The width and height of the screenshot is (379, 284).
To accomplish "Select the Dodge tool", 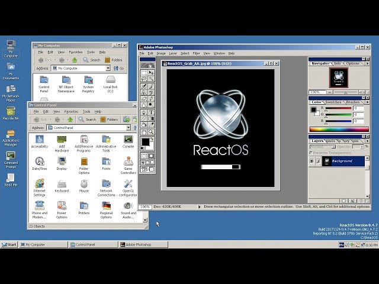I will click(152, 105).
